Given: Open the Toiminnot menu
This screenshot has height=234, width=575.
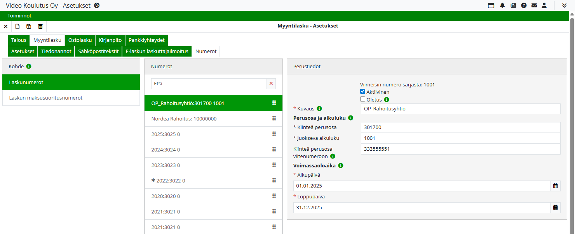Looking at the screenshot, I should pos(19,16).
